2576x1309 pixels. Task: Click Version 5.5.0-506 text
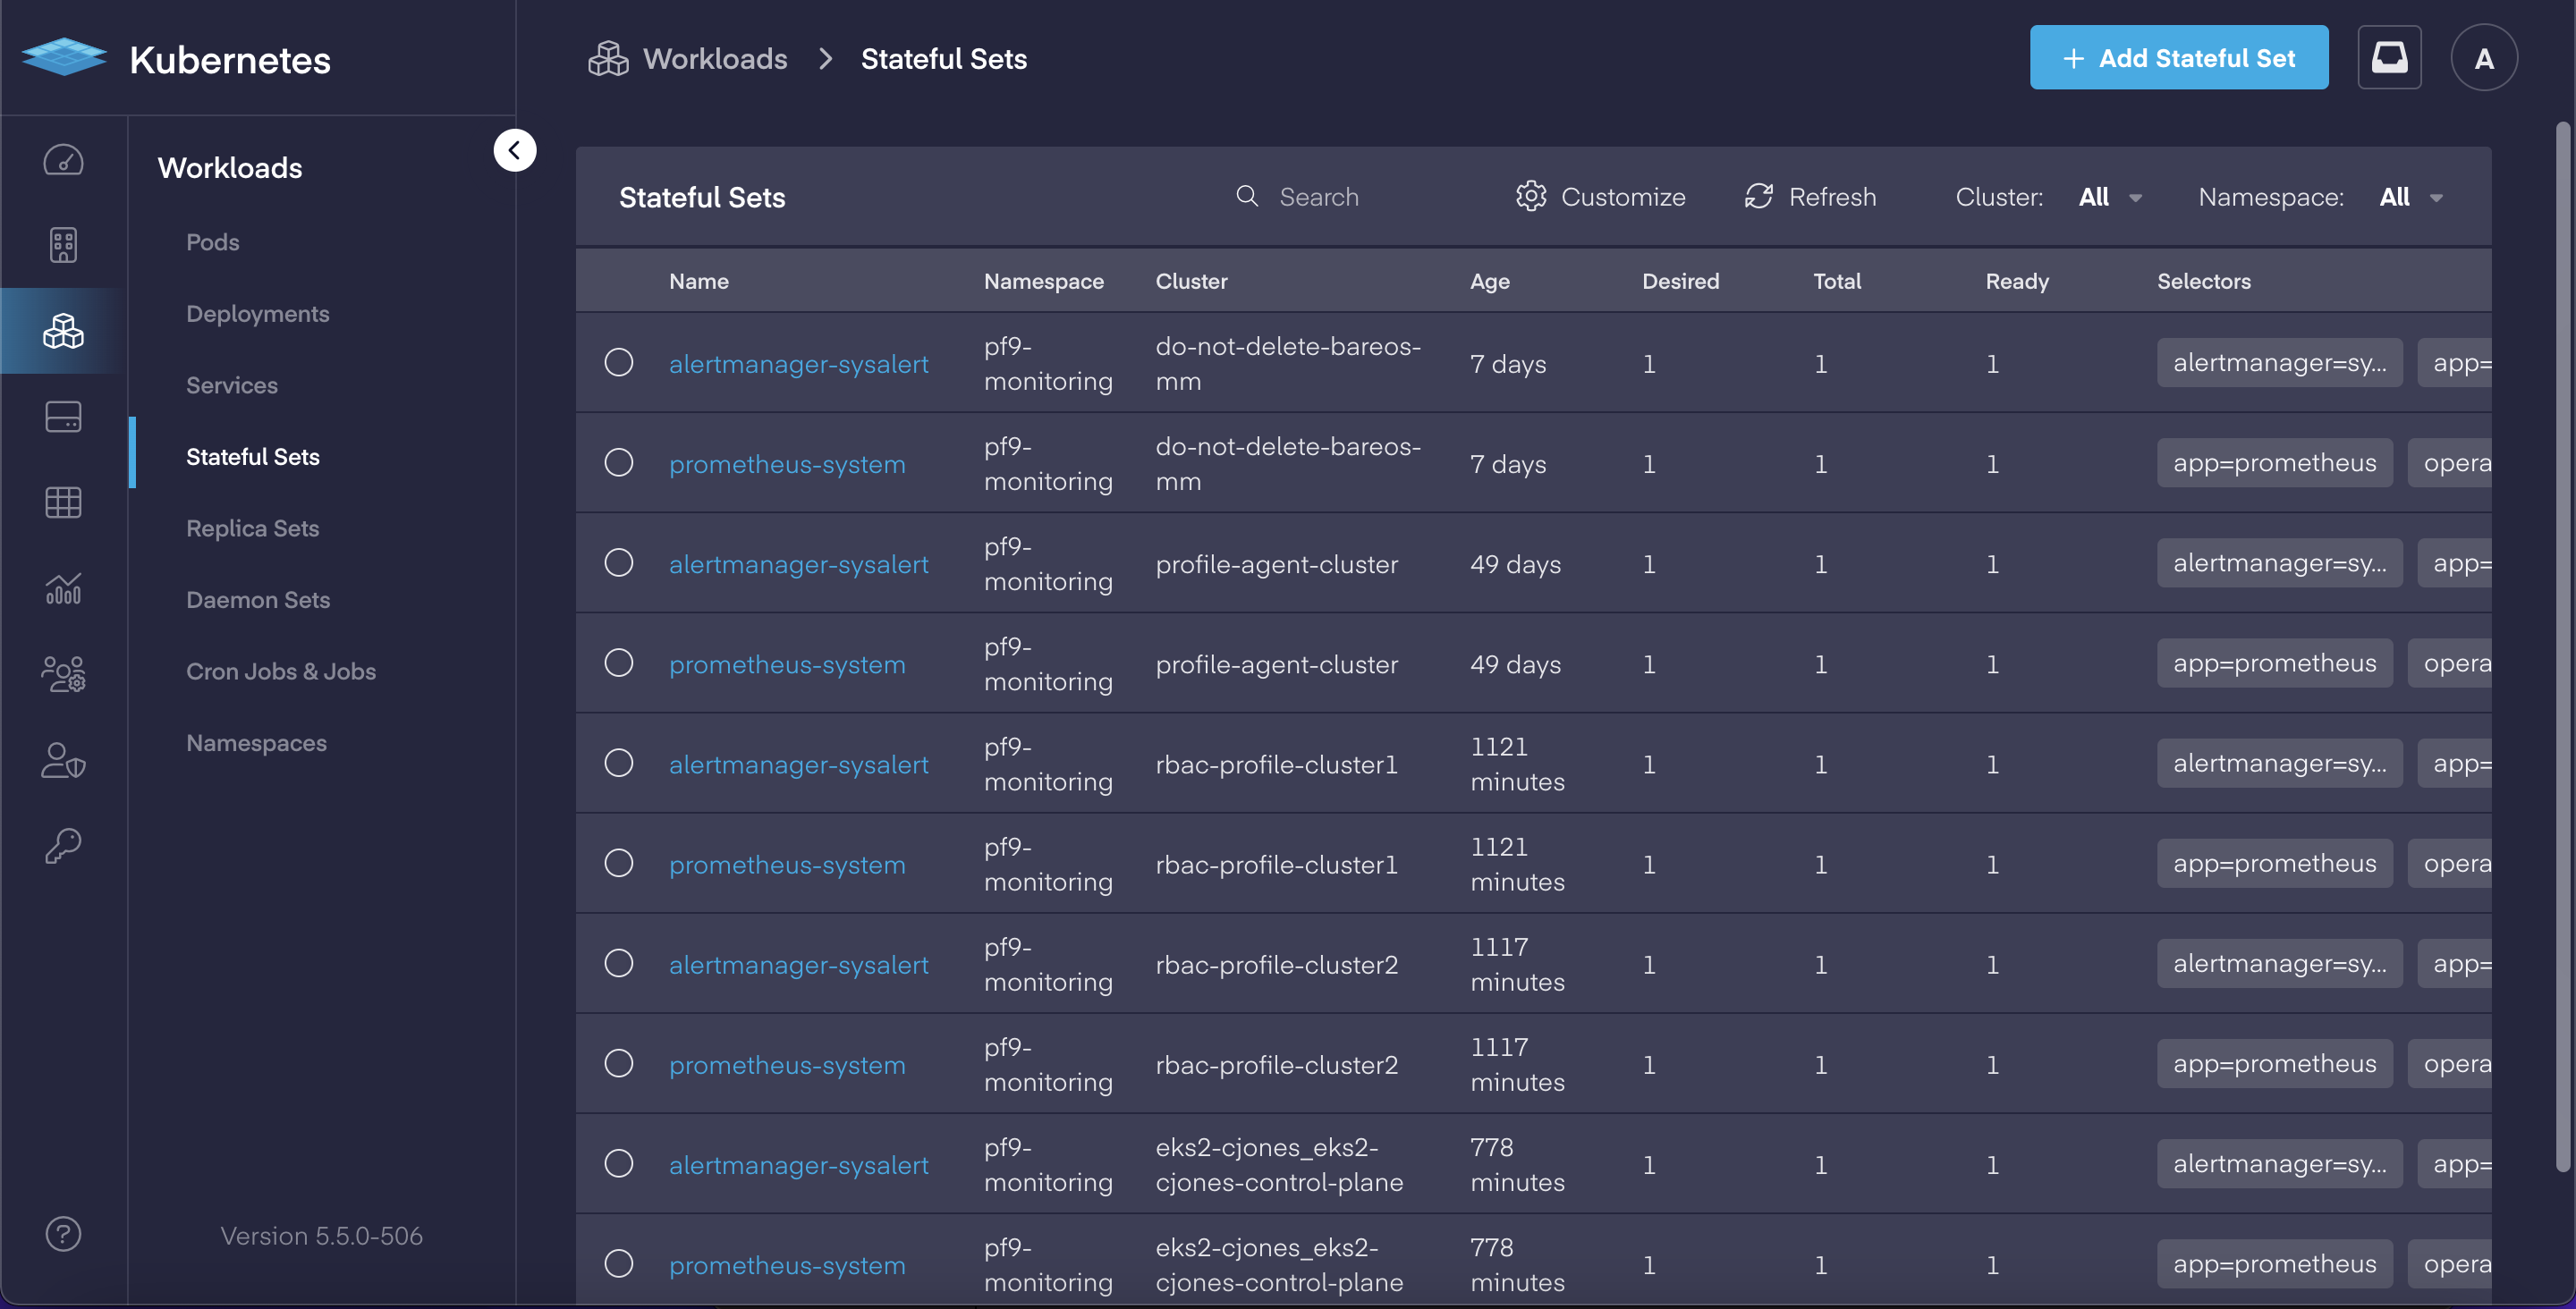[x=321, y=1236]
